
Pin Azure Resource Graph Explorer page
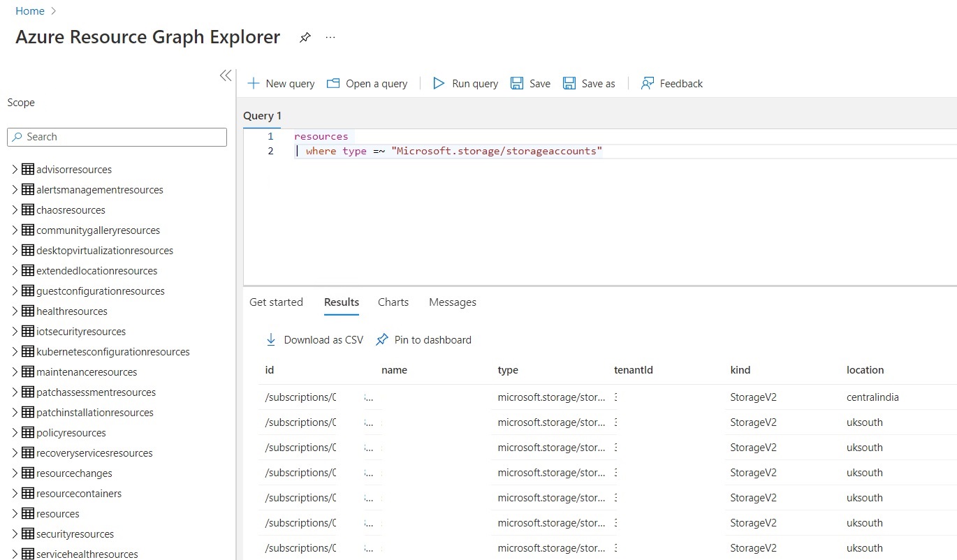tap(305, 38)
